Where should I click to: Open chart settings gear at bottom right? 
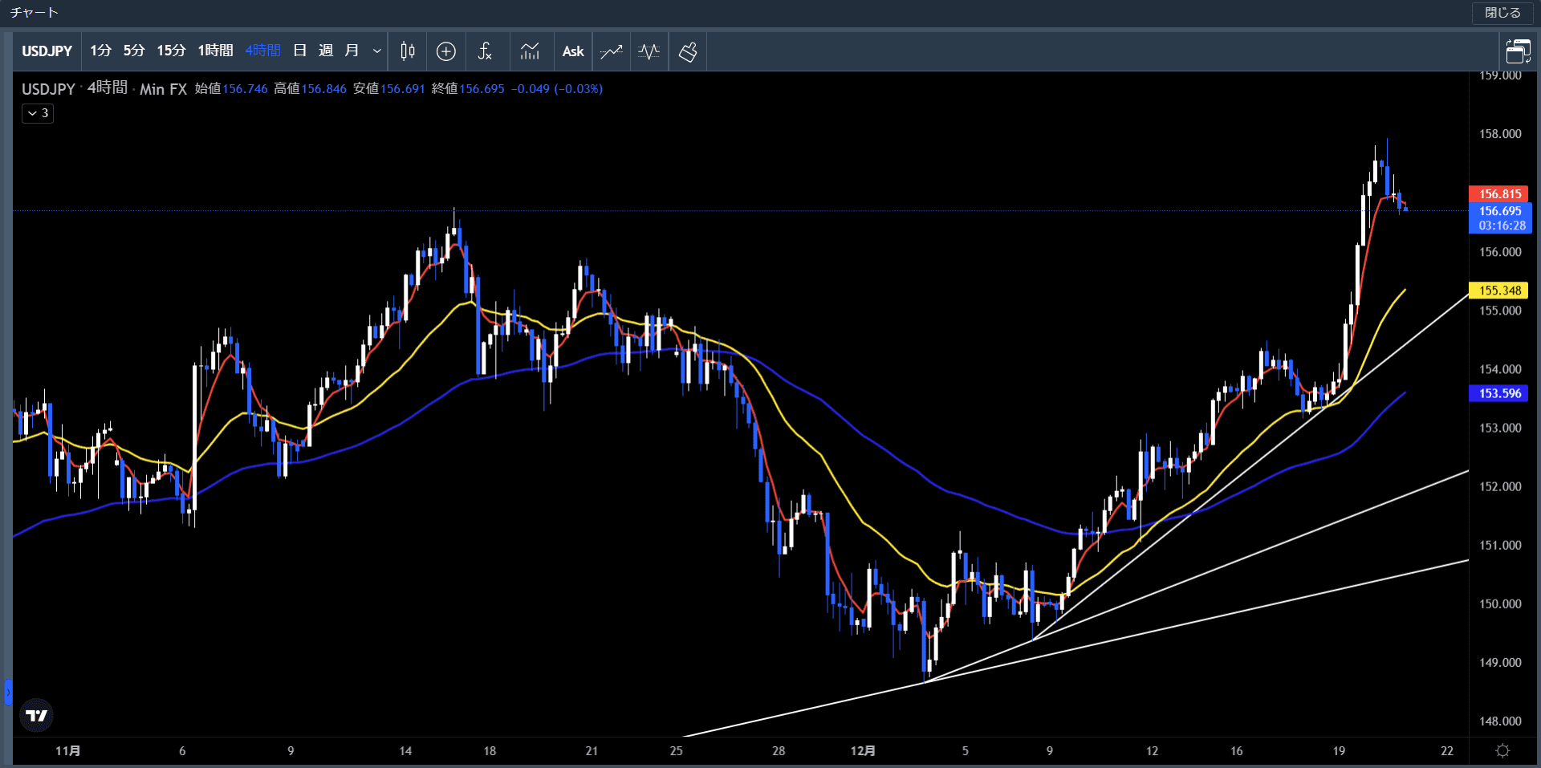pyautogui.click(x=1502, y=750)
